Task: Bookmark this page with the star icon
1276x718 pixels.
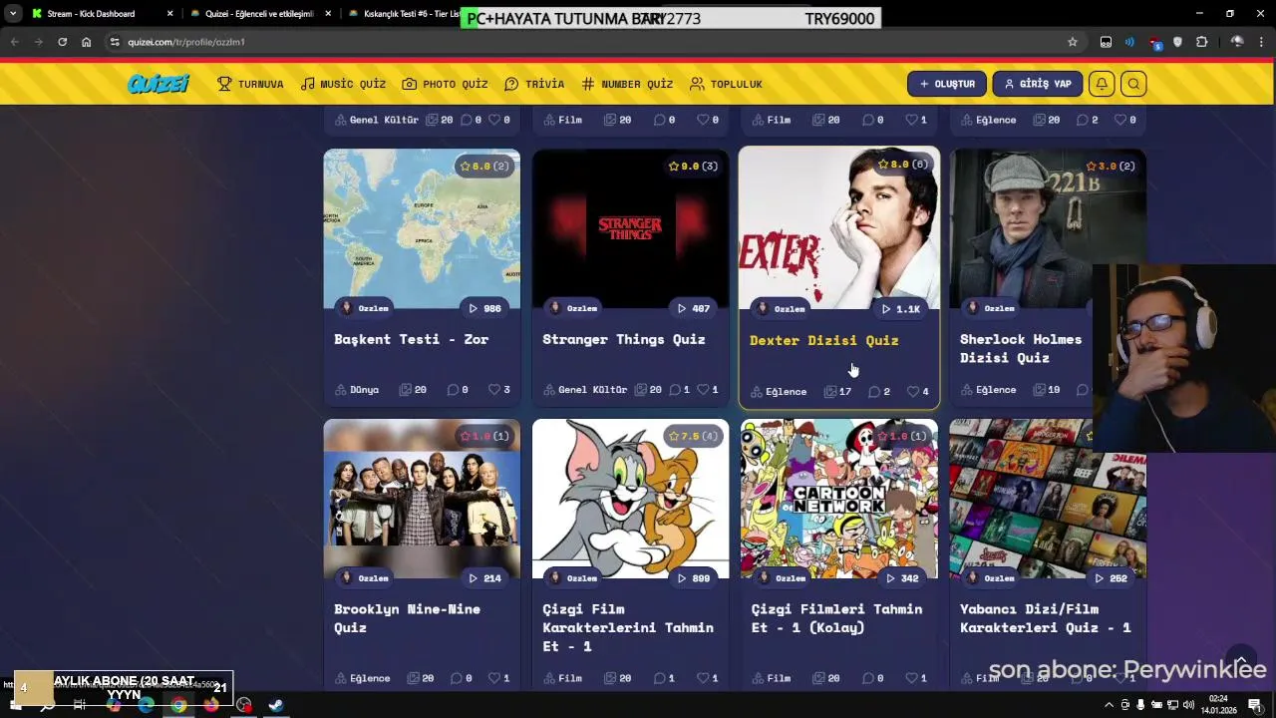Action: [1073, 42]
